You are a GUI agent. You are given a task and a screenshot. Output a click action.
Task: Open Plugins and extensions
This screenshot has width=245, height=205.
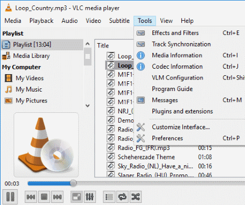[189, 111]
